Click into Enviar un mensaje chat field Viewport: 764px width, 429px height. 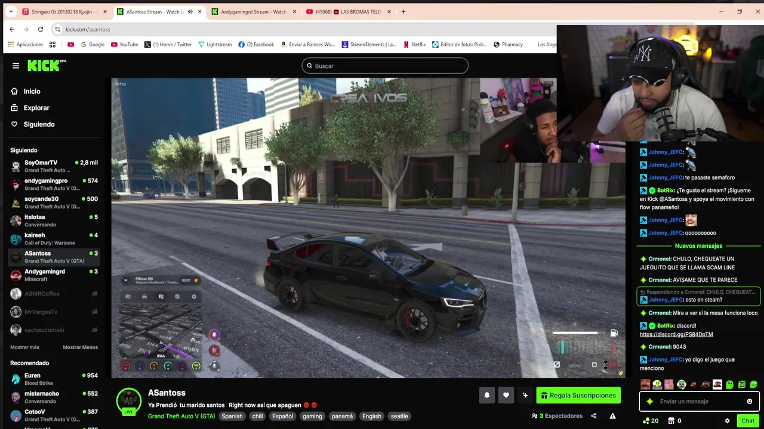(700, 402)
